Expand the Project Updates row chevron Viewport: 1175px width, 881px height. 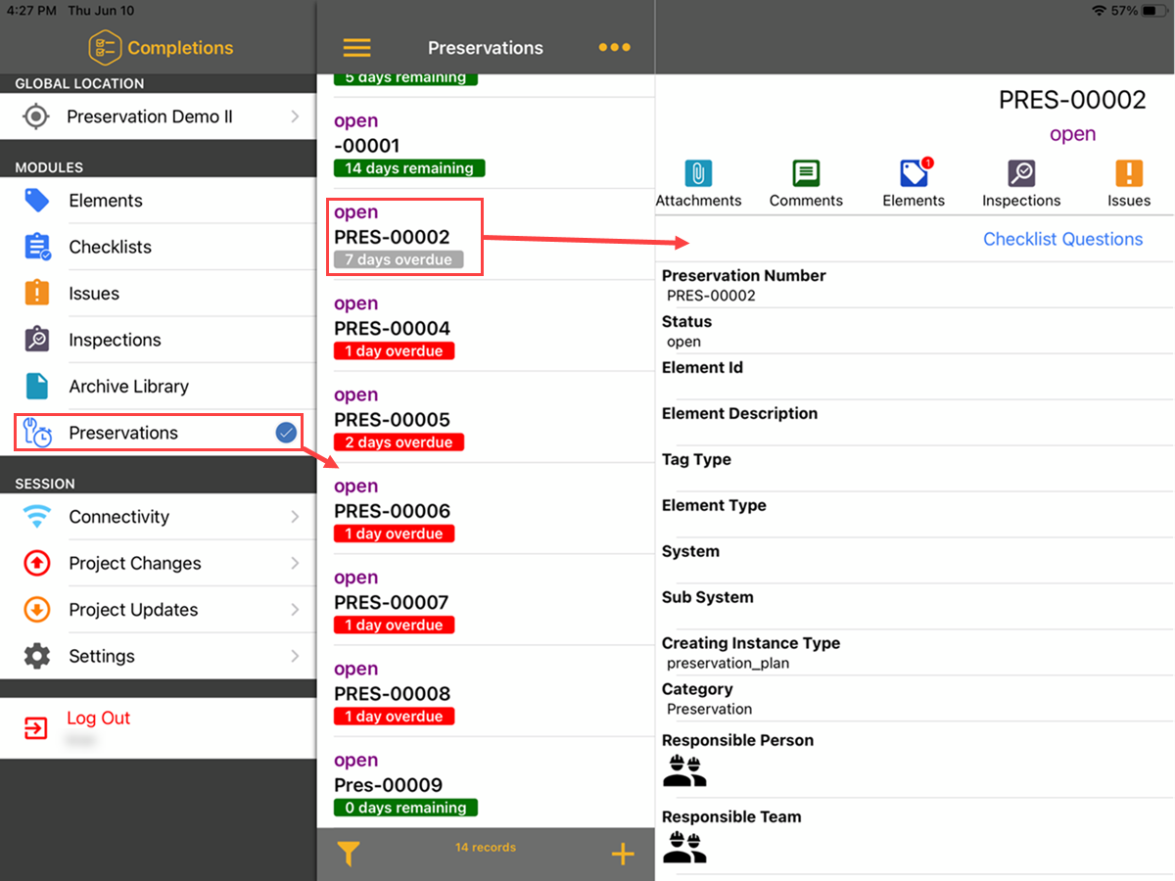[x=295, y=610]
